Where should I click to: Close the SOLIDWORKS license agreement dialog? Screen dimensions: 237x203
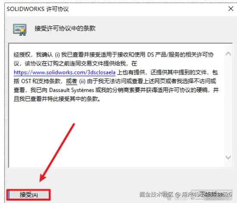231,9
